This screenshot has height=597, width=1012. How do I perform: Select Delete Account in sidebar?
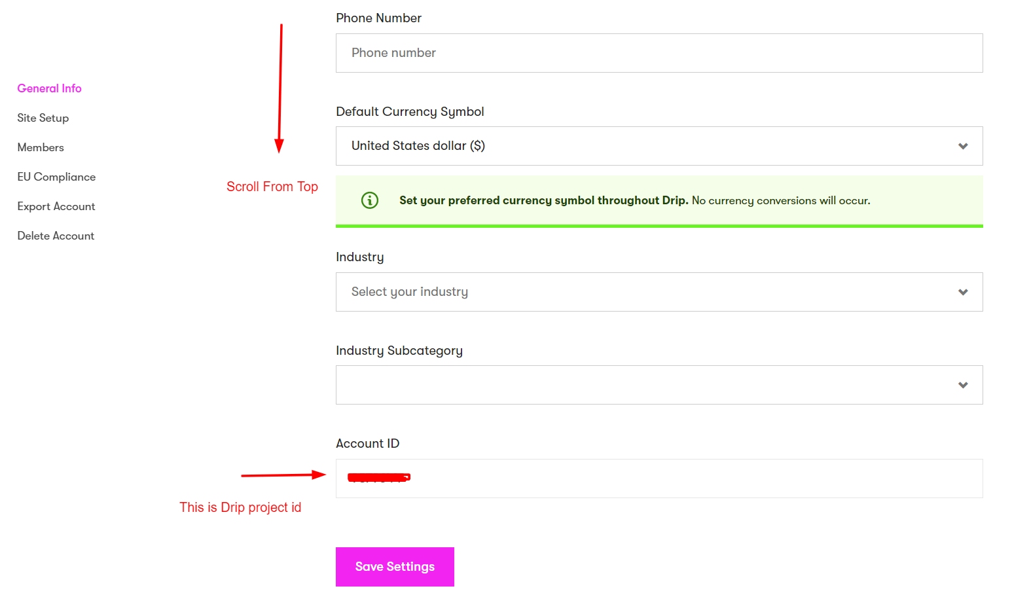(56, 236)
